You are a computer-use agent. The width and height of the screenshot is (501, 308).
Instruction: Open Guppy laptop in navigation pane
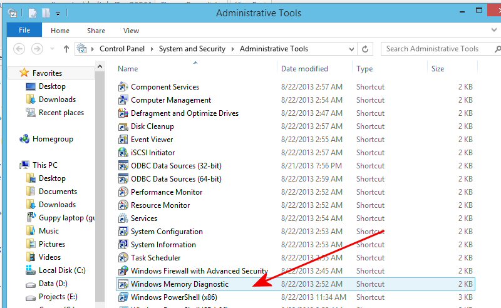(x=67, y=218)
